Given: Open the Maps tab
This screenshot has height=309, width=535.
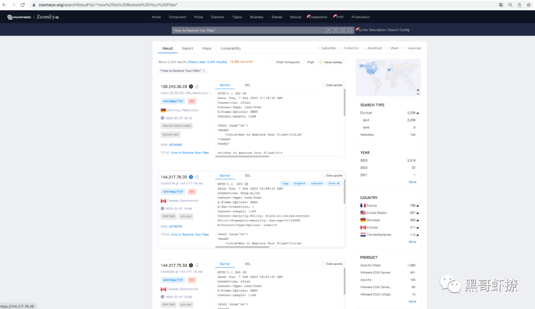Looking at the screenshot, I should tap(207, 49).
